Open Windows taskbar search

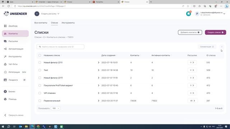click(9, 126)
